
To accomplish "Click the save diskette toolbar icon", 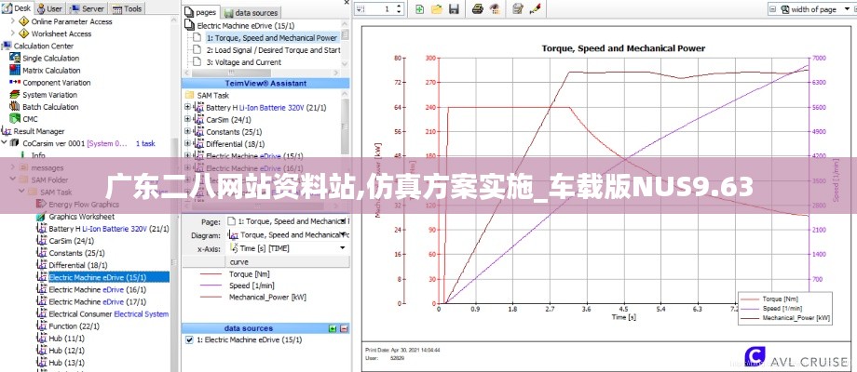I will click(453, 8).
